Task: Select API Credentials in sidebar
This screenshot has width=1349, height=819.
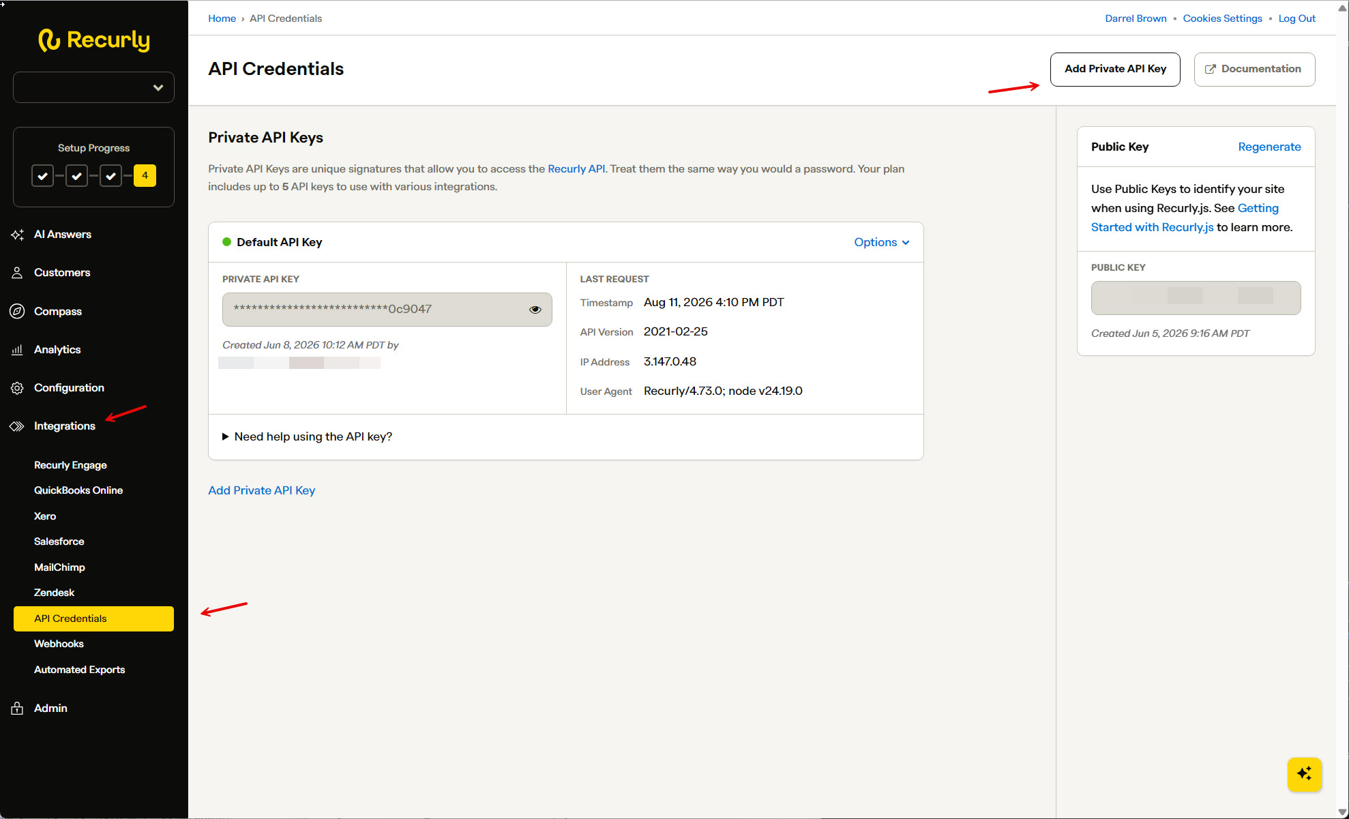Action: tap(93, 619)
